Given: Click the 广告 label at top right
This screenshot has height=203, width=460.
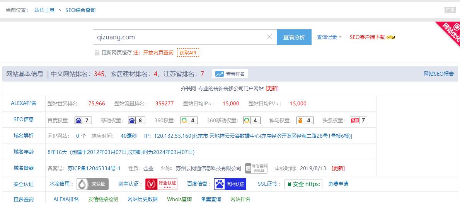Looking at the screenshot, I should 450,10.
